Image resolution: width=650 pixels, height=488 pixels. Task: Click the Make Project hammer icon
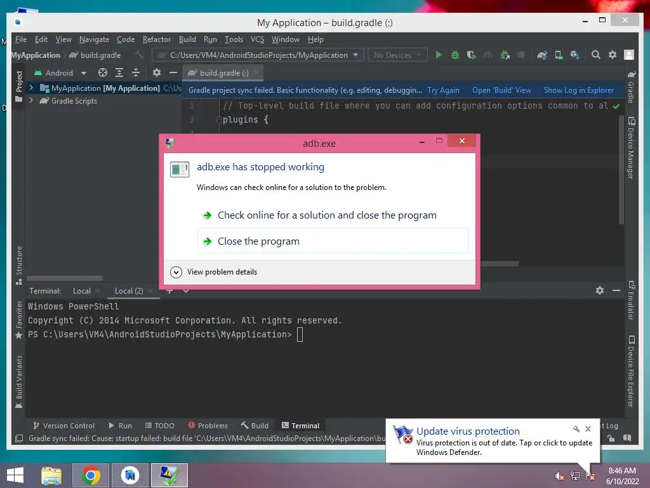click(x=139, y=55)
